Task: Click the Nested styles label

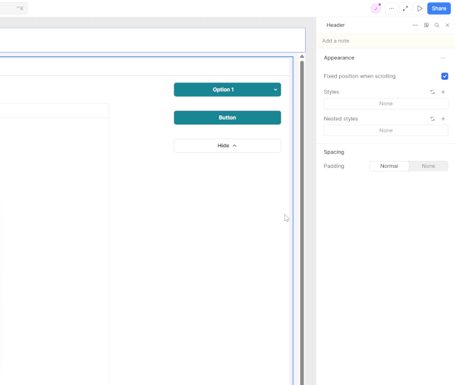Action: coord(341,119)
